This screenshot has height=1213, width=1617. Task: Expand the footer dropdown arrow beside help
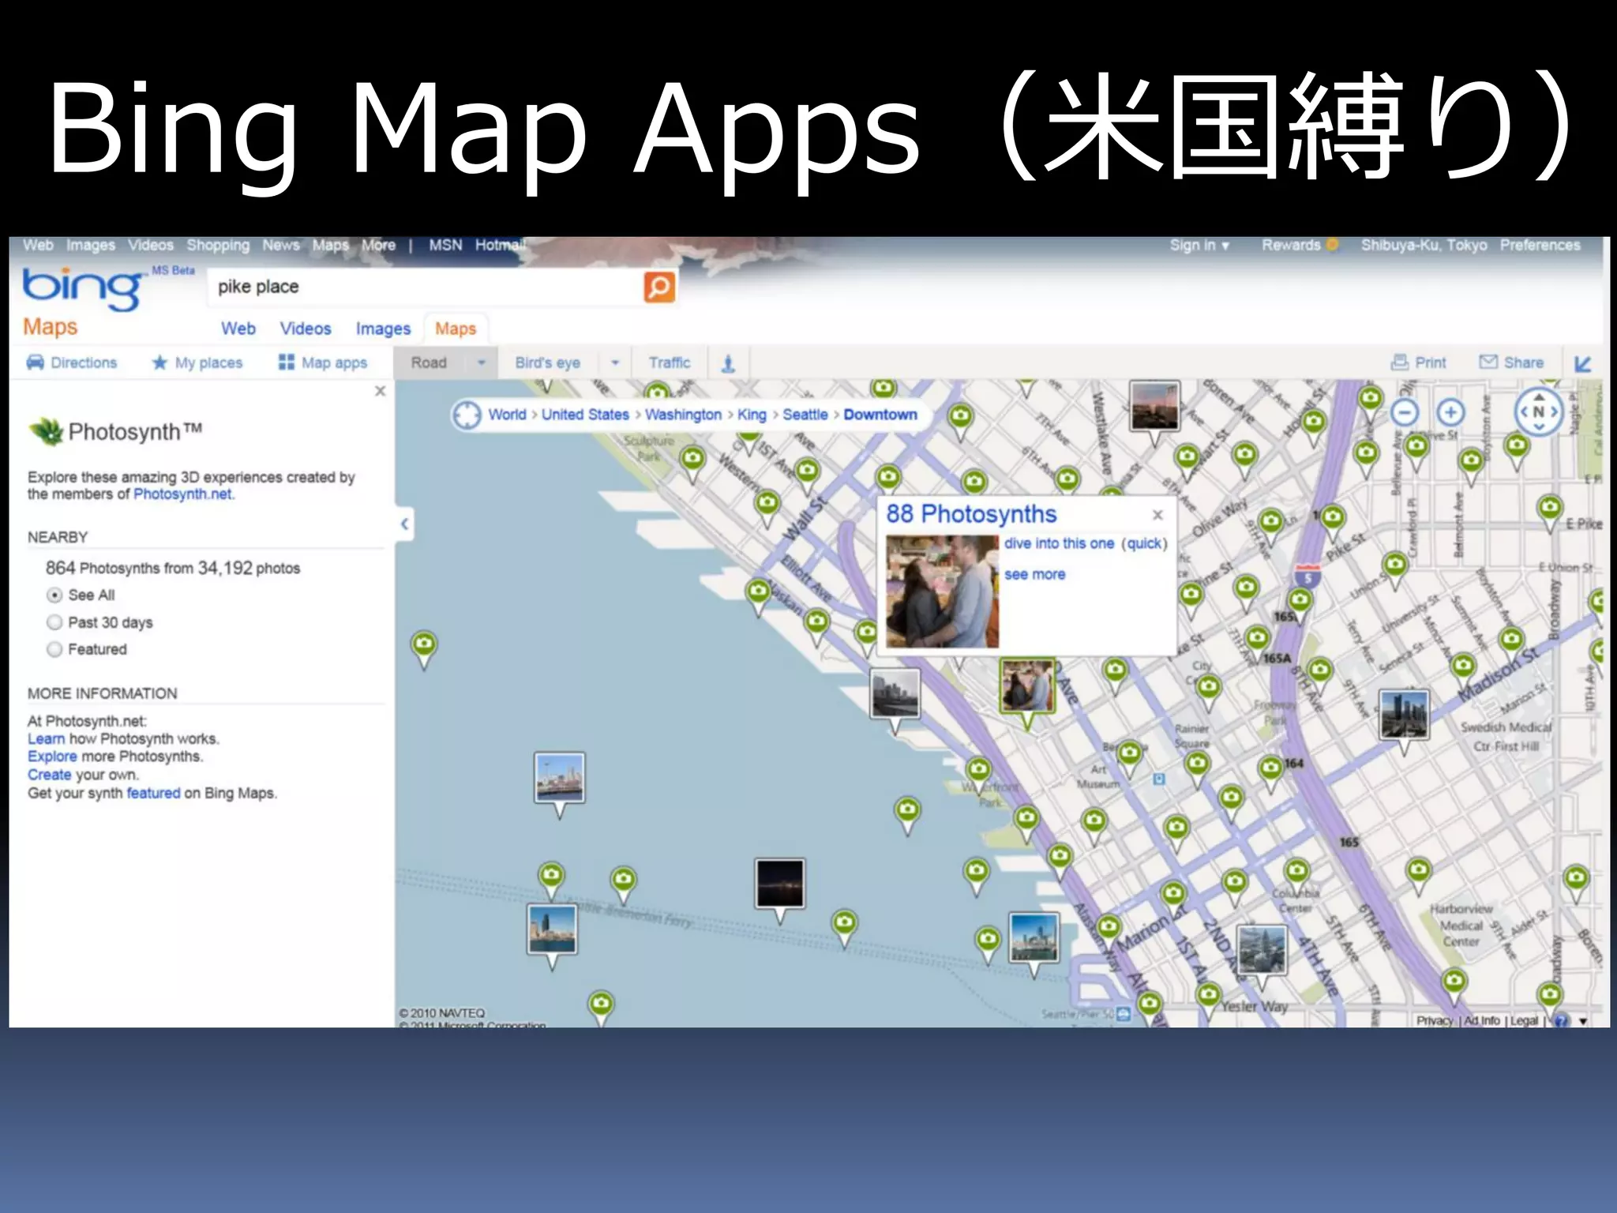pos(1583,1021)
